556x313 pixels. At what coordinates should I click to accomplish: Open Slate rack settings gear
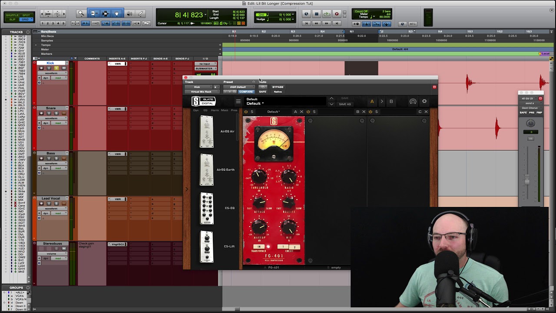click(424, 102)
